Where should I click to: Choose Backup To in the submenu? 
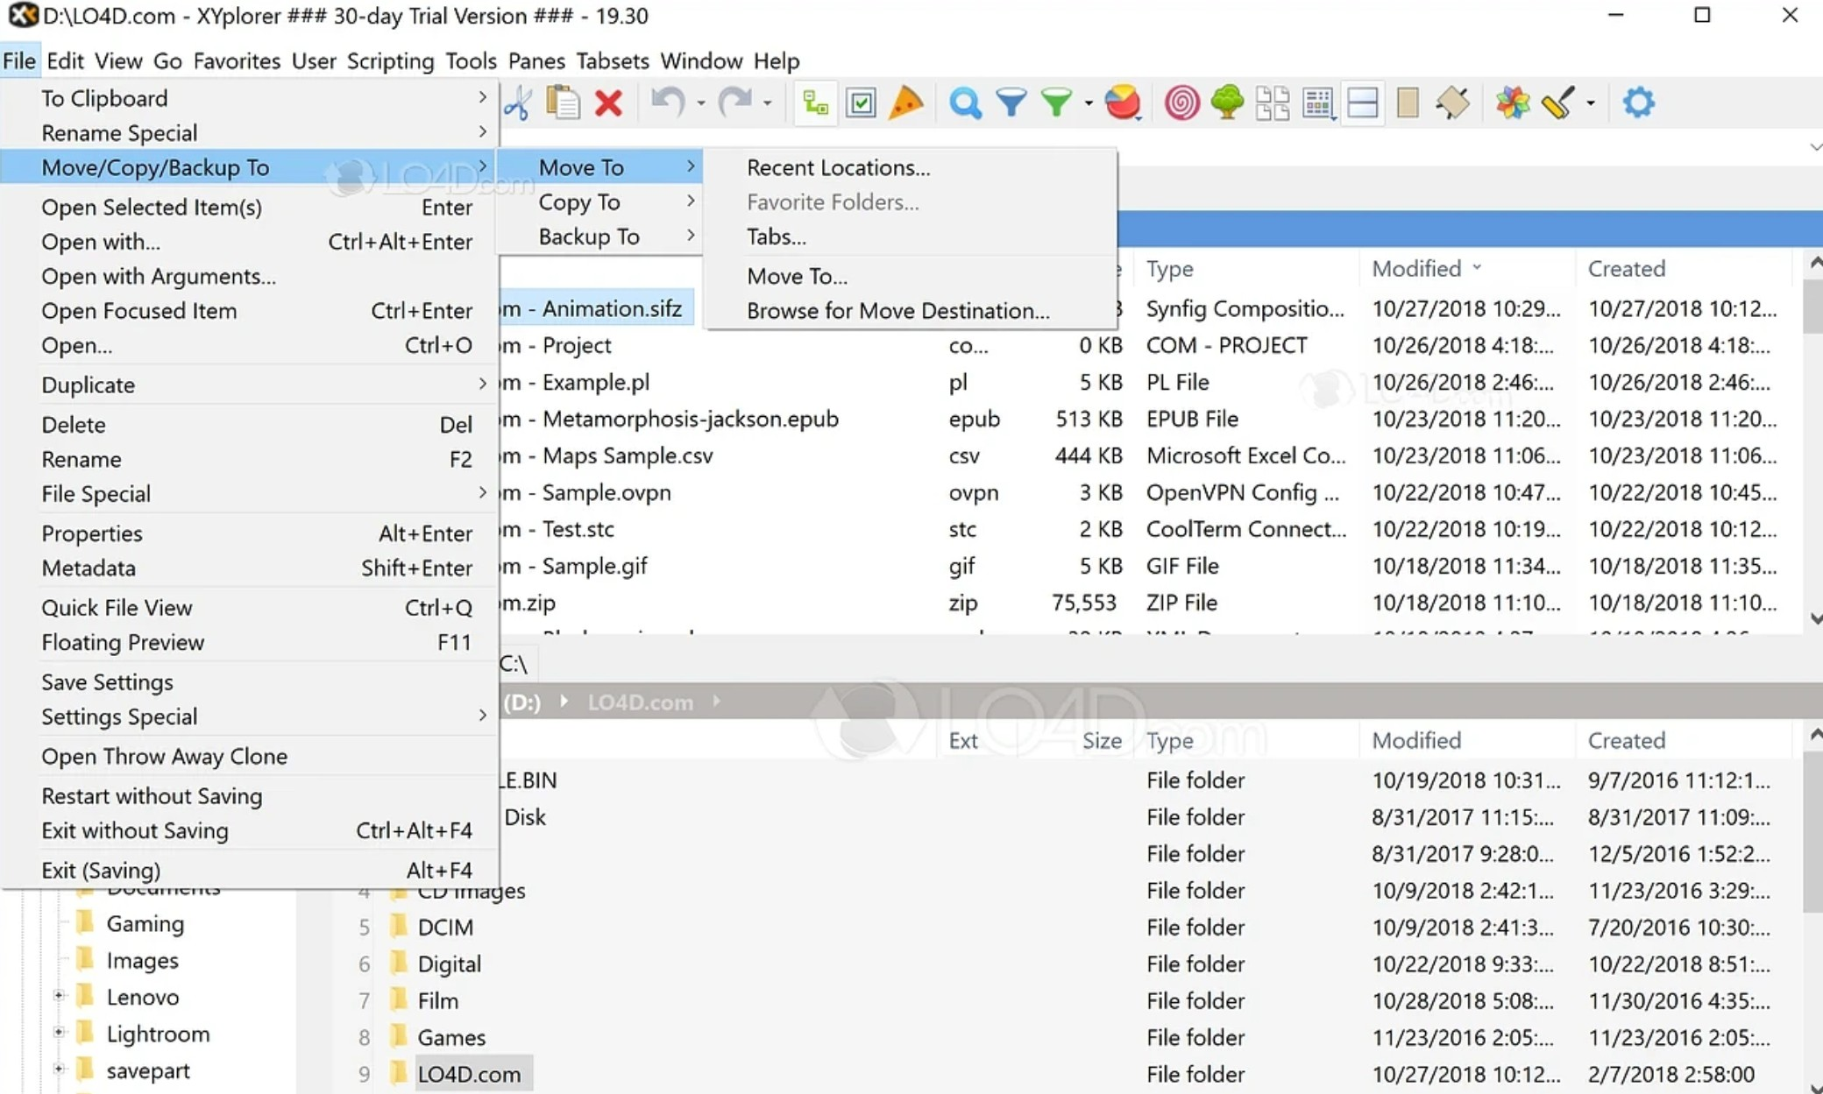(x=600, y=236)
